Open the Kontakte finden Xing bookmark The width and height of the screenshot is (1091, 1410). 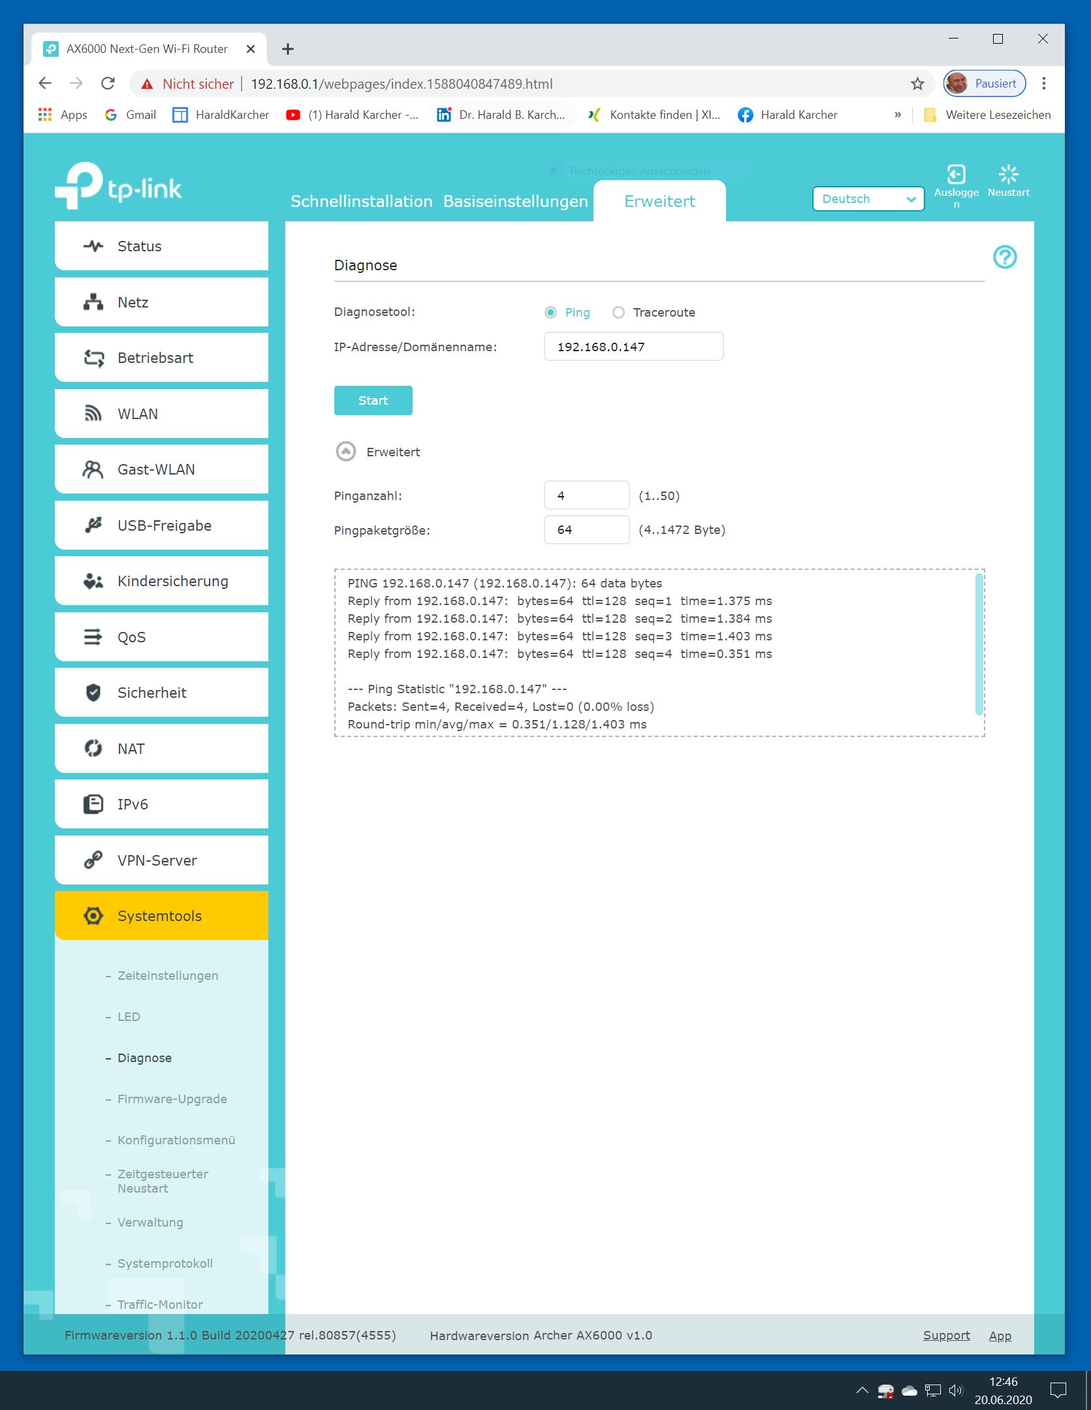(654, 115)
